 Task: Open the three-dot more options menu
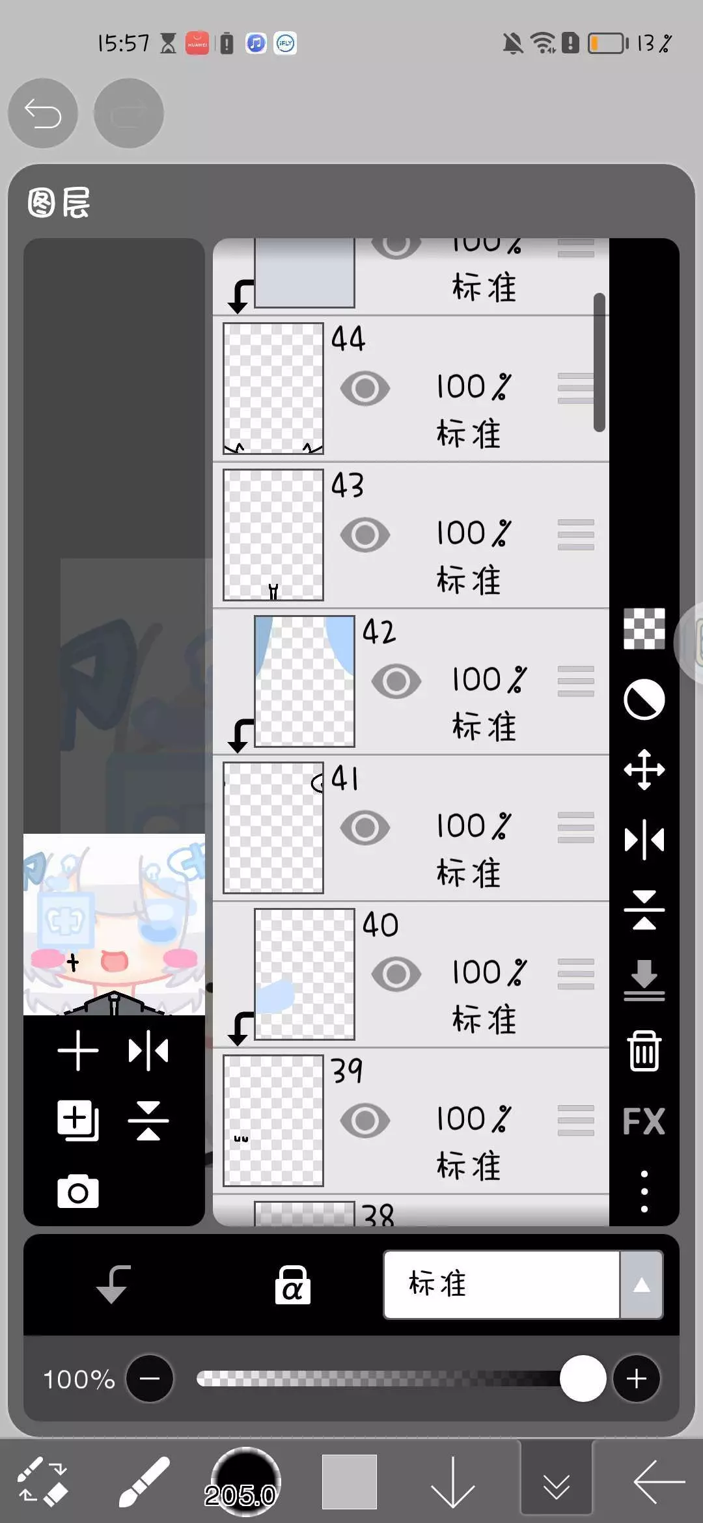click(x=644, y=1192)
